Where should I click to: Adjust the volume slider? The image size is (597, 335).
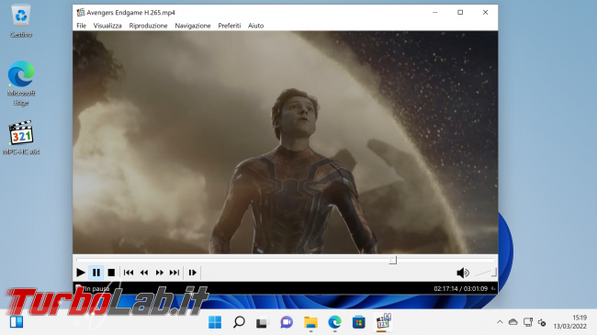(486, 273)
